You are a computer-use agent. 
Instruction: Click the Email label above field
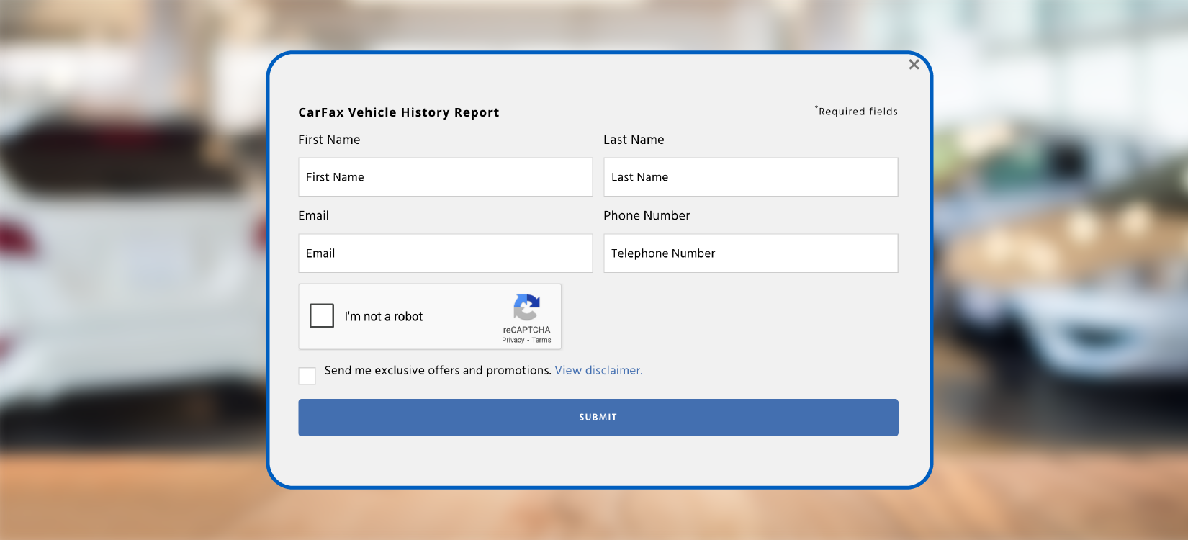pos(314,216)
